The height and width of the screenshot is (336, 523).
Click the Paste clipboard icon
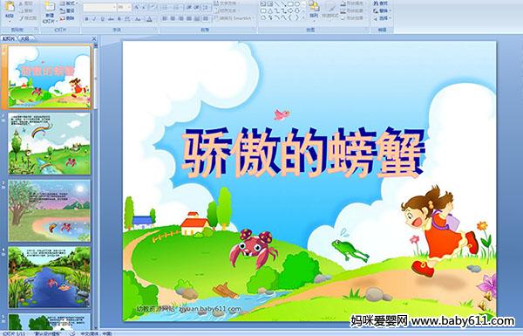[10, 9]
